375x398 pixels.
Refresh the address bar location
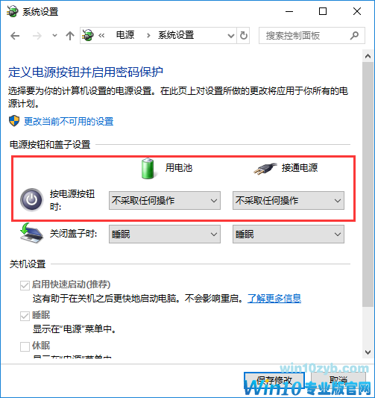pos(244,36)
